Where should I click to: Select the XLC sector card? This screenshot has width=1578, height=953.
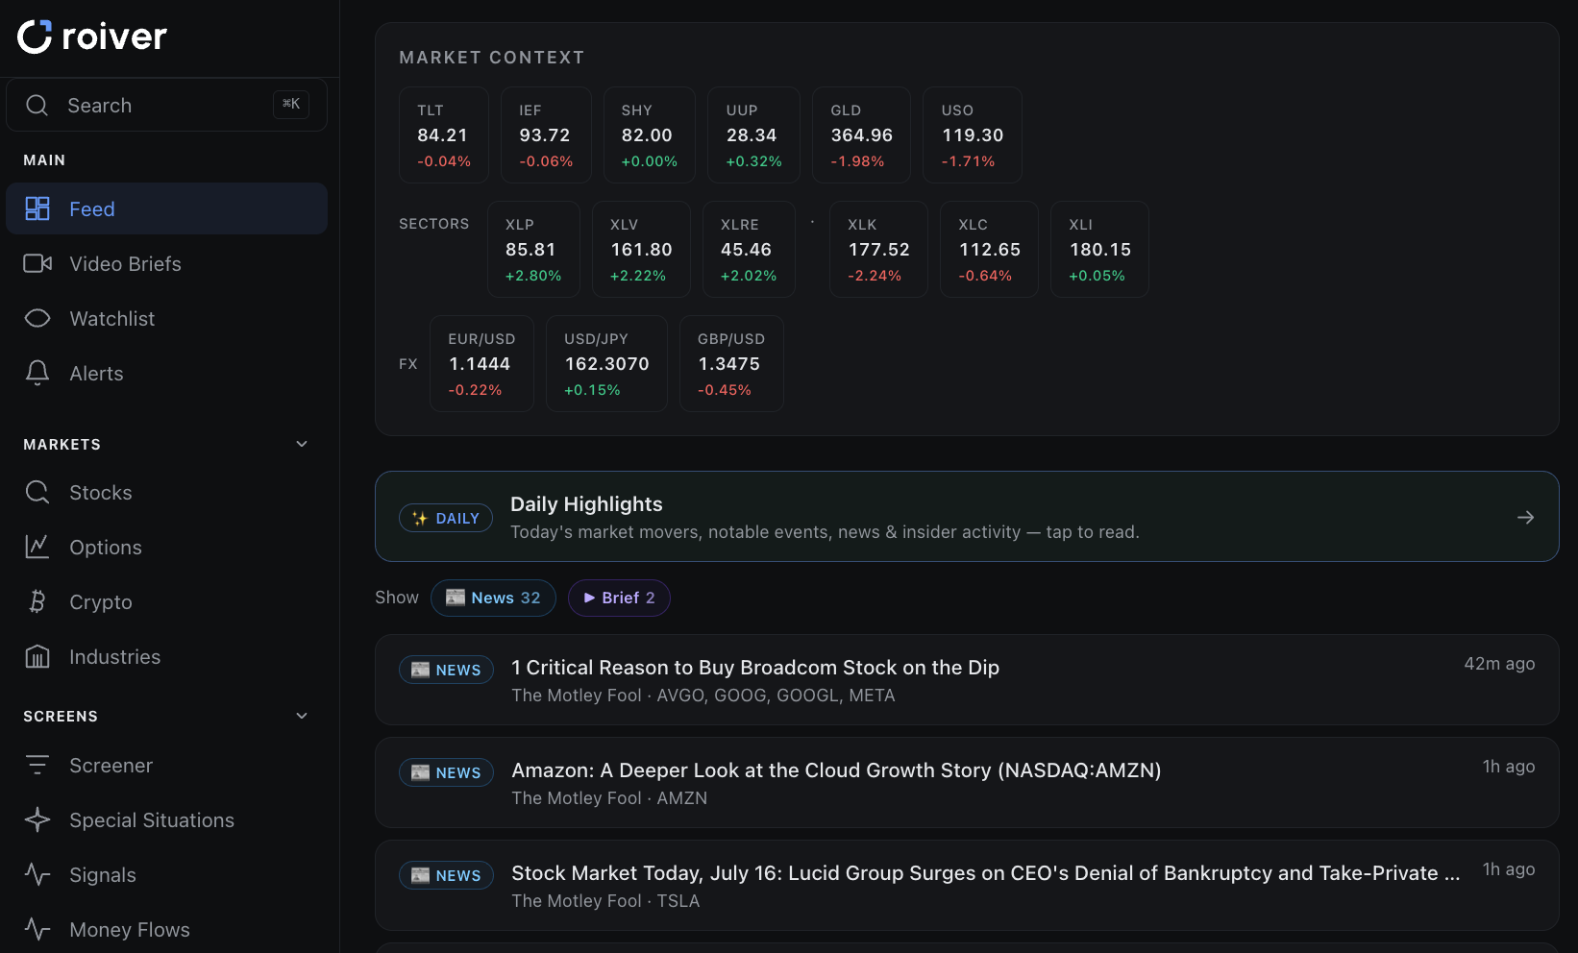coord(989,249)
